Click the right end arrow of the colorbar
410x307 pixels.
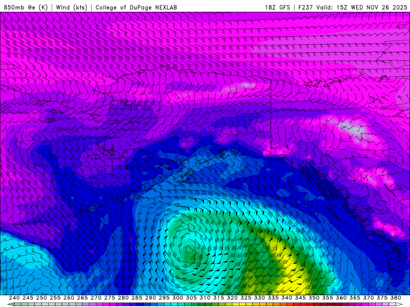[x=400, y=304]
